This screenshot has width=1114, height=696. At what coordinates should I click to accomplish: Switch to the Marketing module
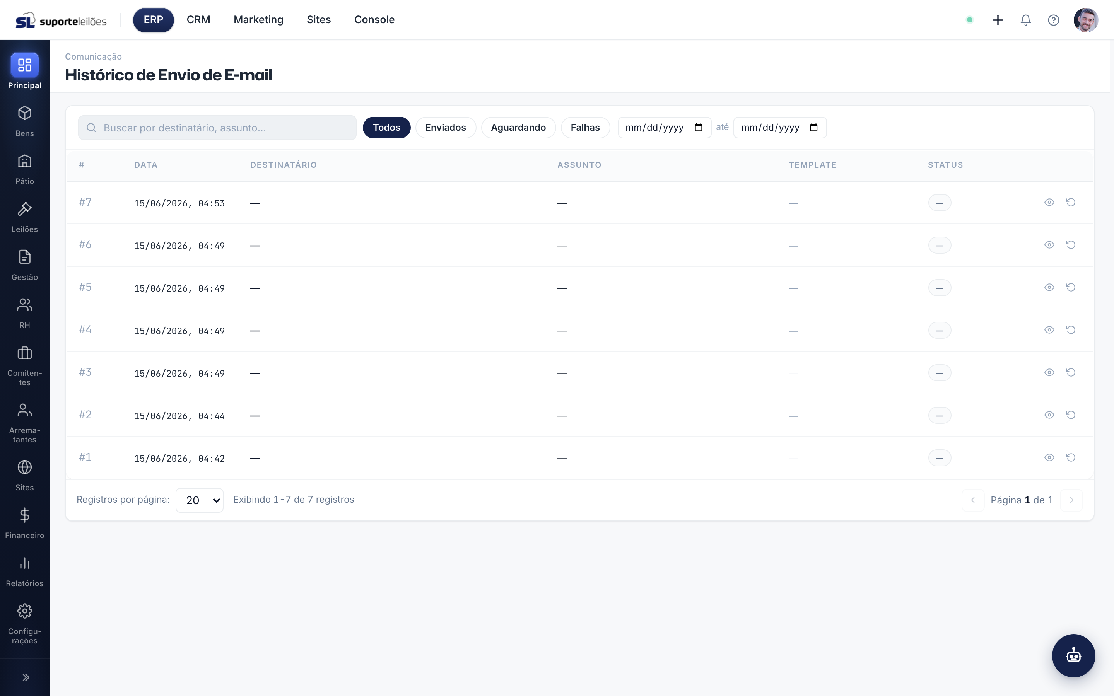click(x=258, y=20)
